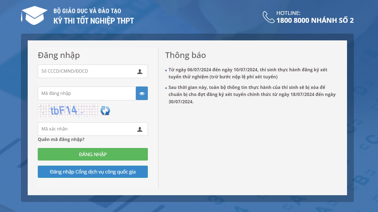The height and width of the screenshot is (212, 378).
Task: Click the Đăng nhập heading
Action: coord(59,55)
